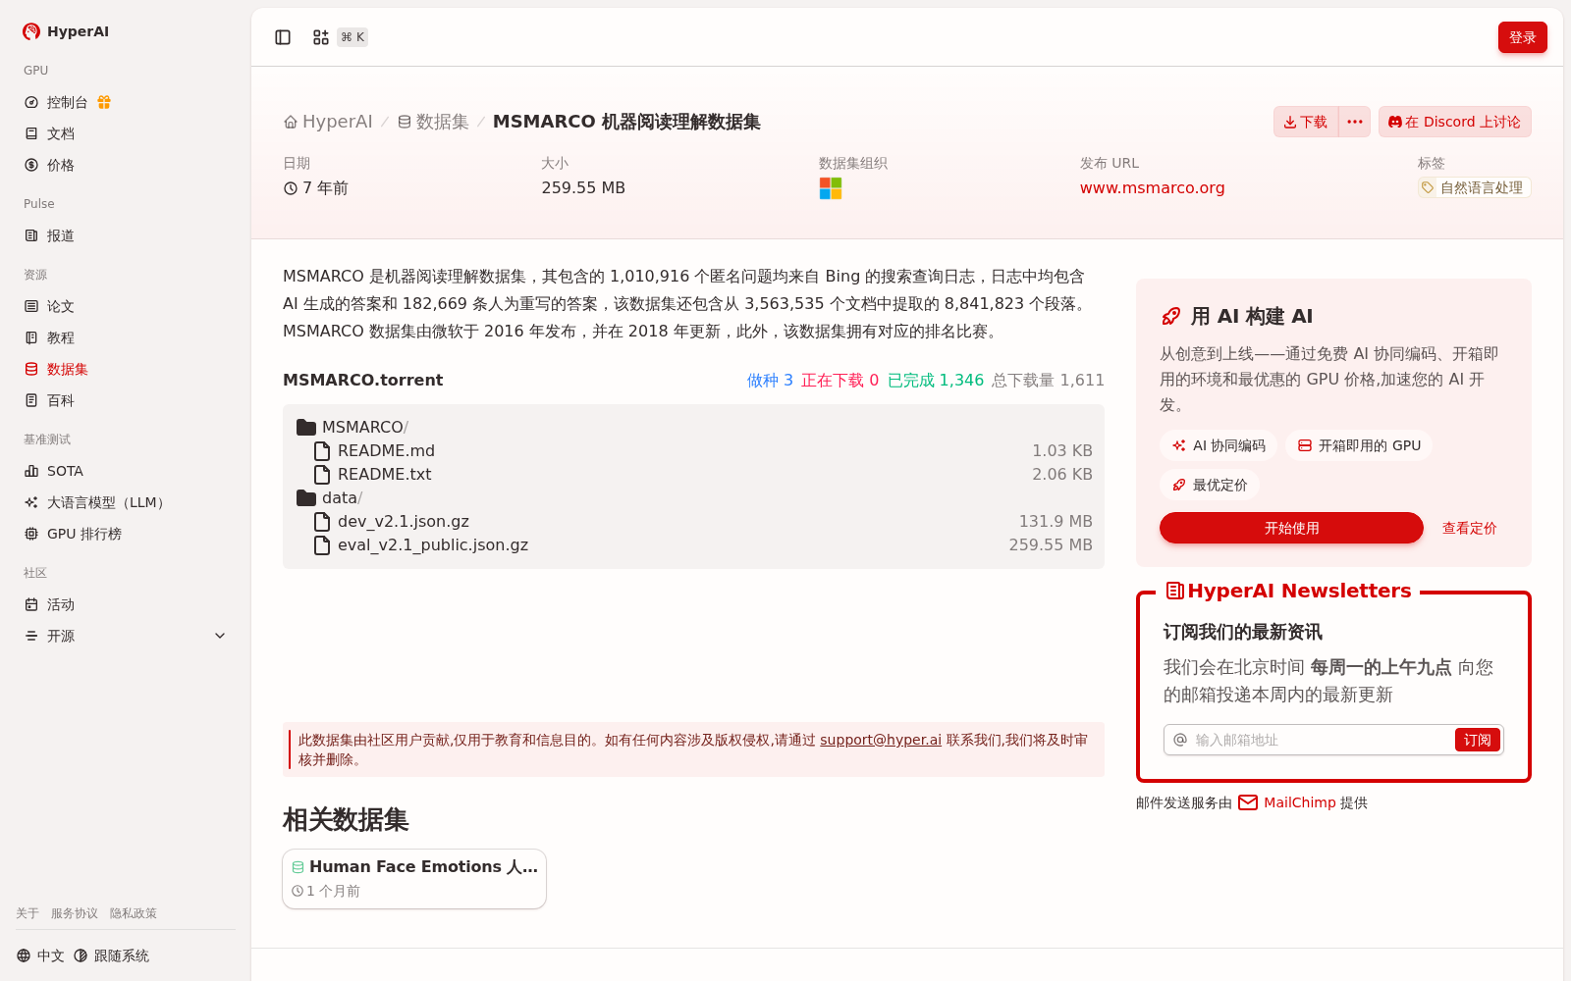Click the MSMARCO folder icon
The height and width of the screenshot is (981, 1571).
[306, 428]
